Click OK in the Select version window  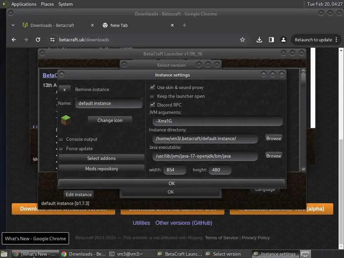(170, 192)
